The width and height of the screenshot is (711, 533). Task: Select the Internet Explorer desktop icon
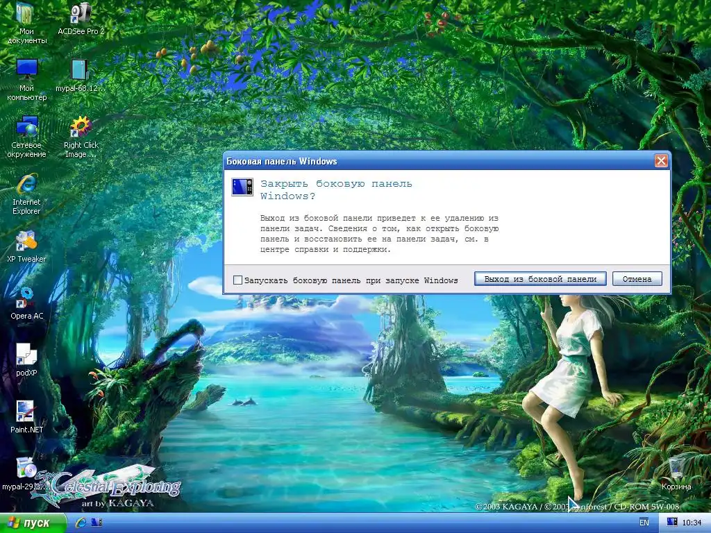tap(26, 194)
